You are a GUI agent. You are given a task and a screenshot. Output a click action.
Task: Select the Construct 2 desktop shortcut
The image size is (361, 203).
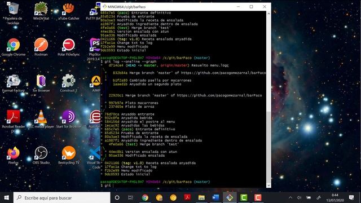(x=69, y=83)
